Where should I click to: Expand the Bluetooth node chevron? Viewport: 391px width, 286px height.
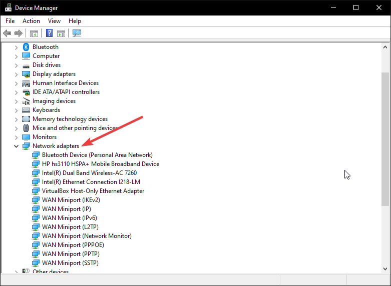(16, 47)
